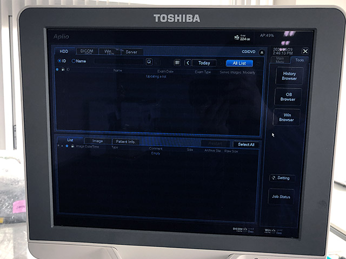The width and height of the screenshot is (346, 259).
Task: Eject the CD/DVD with the eject icon
Action: [262, 52]
